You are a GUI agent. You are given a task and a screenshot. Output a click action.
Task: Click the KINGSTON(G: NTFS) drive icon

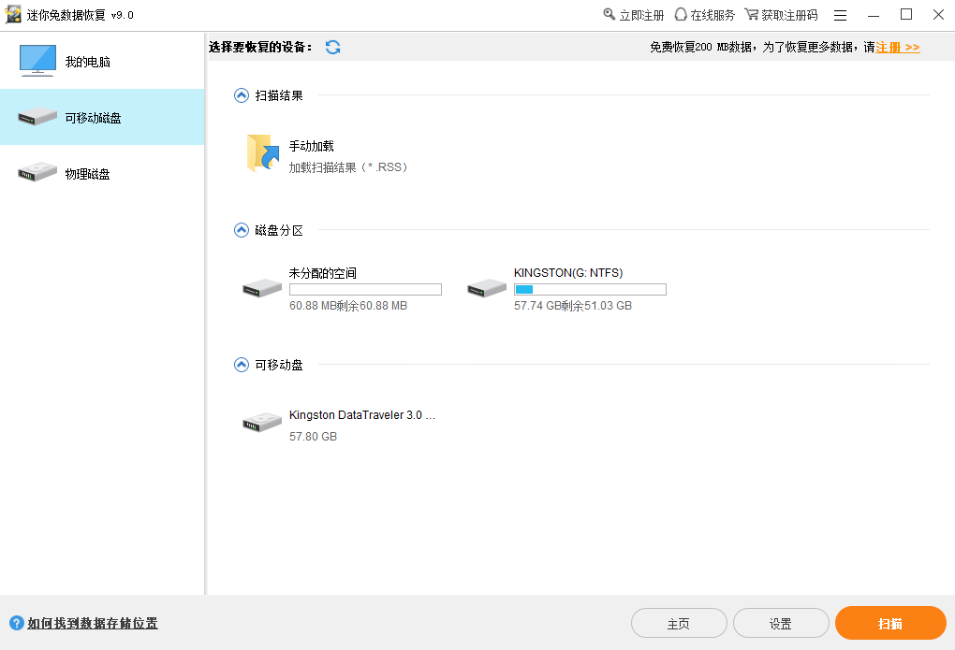[x=487, y=288]
